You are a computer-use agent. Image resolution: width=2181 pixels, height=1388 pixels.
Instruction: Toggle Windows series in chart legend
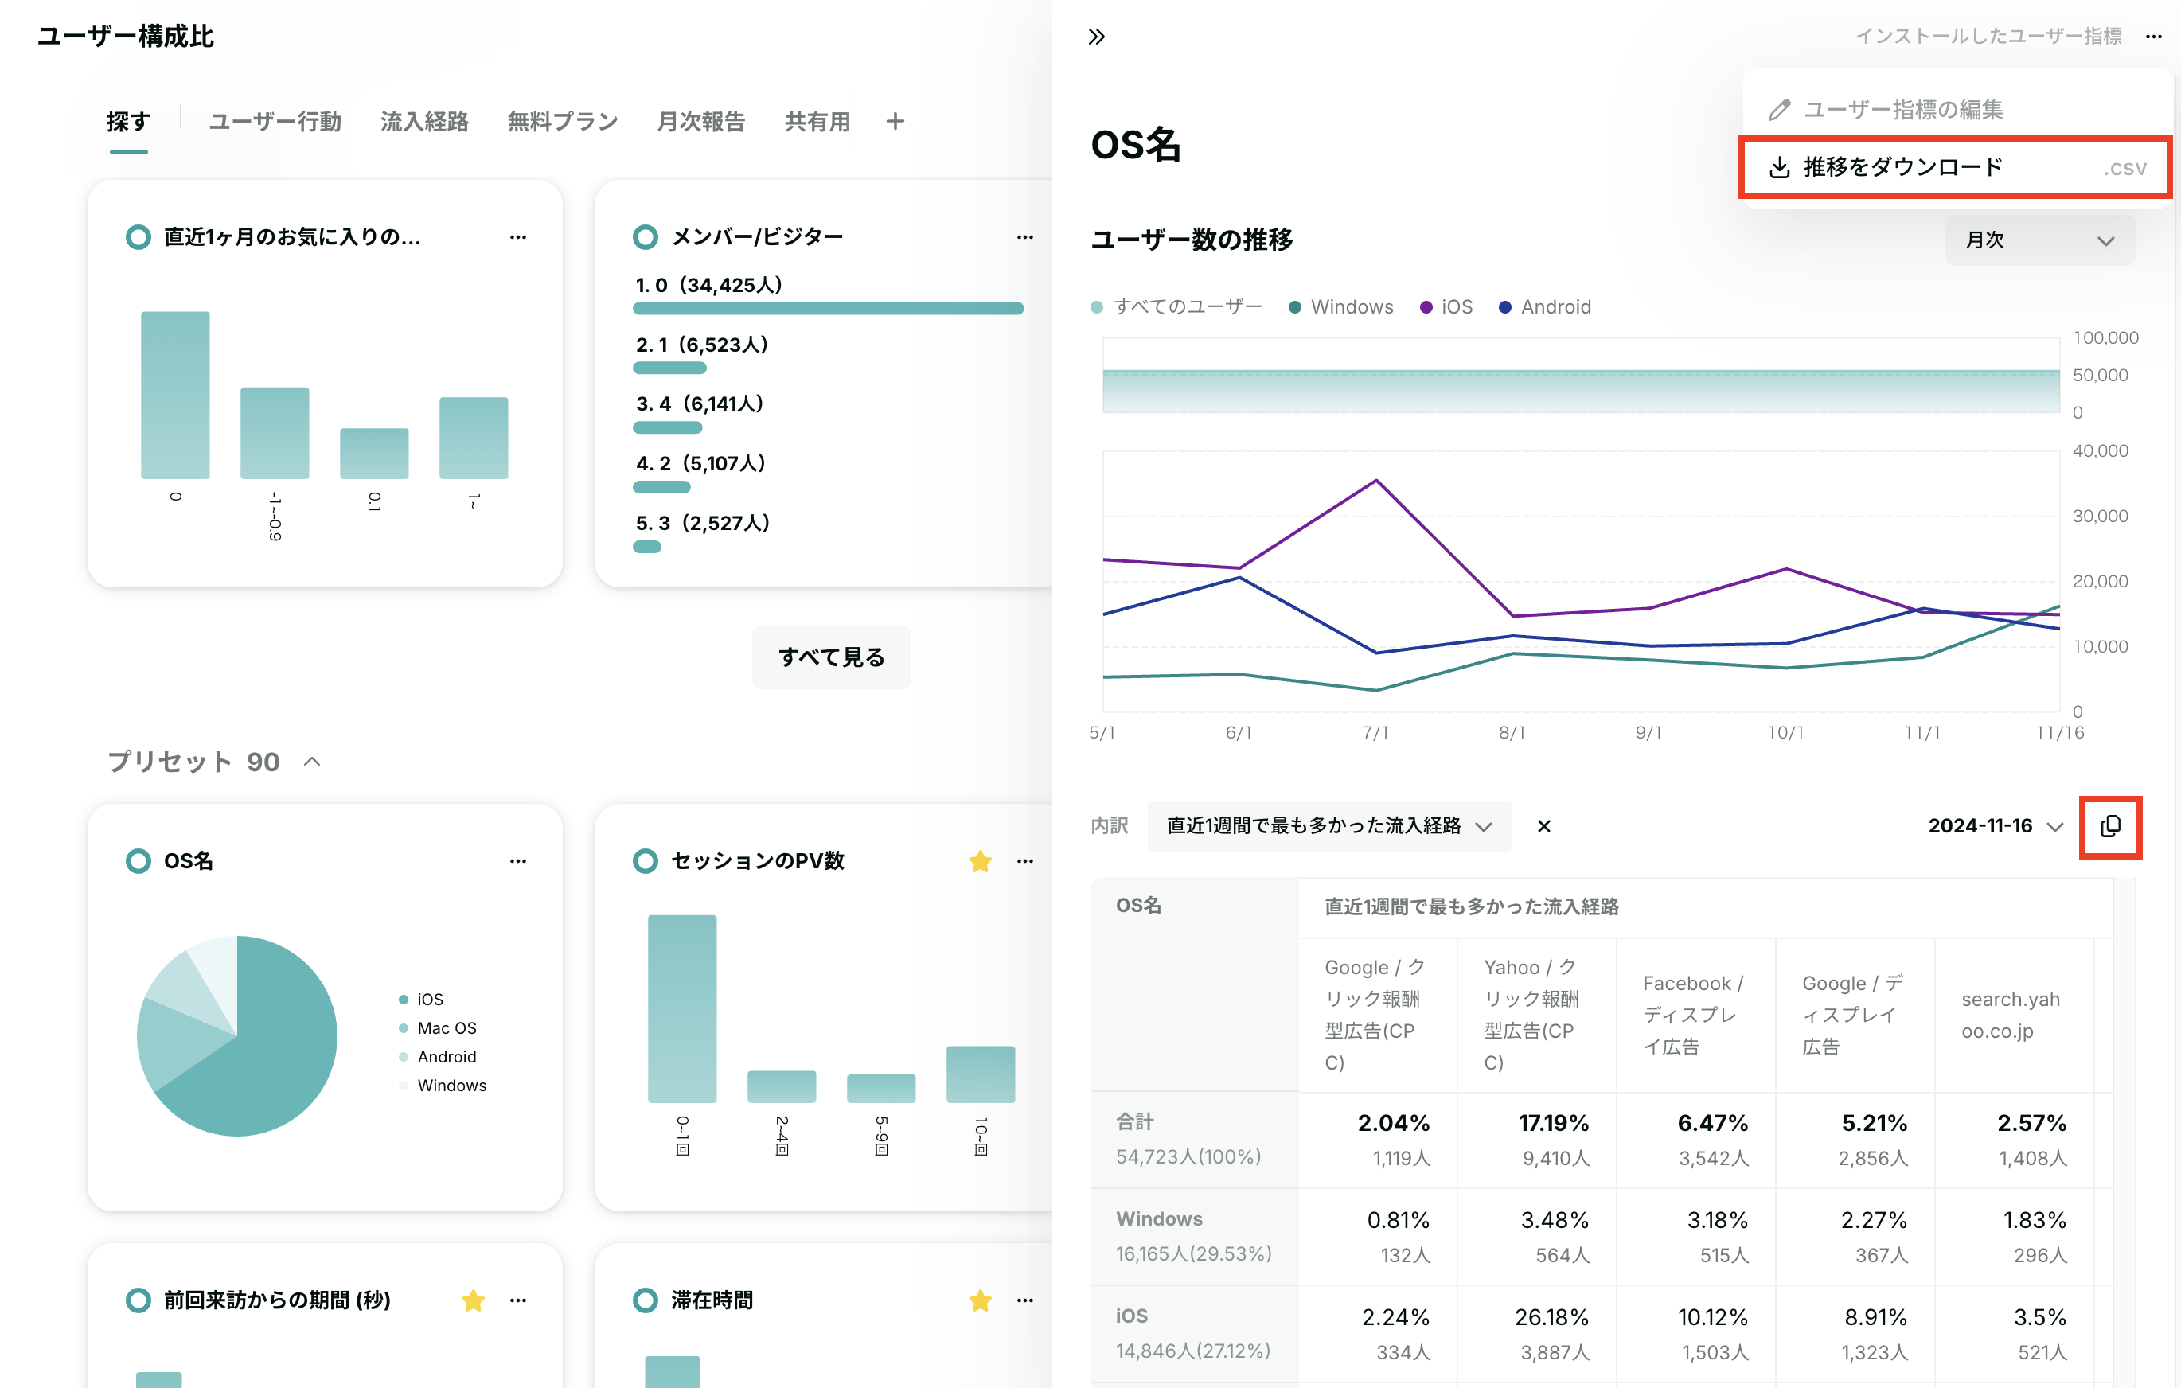pos(1340,307)
